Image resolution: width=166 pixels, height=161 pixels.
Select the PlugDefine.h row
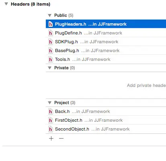point(106,33)
